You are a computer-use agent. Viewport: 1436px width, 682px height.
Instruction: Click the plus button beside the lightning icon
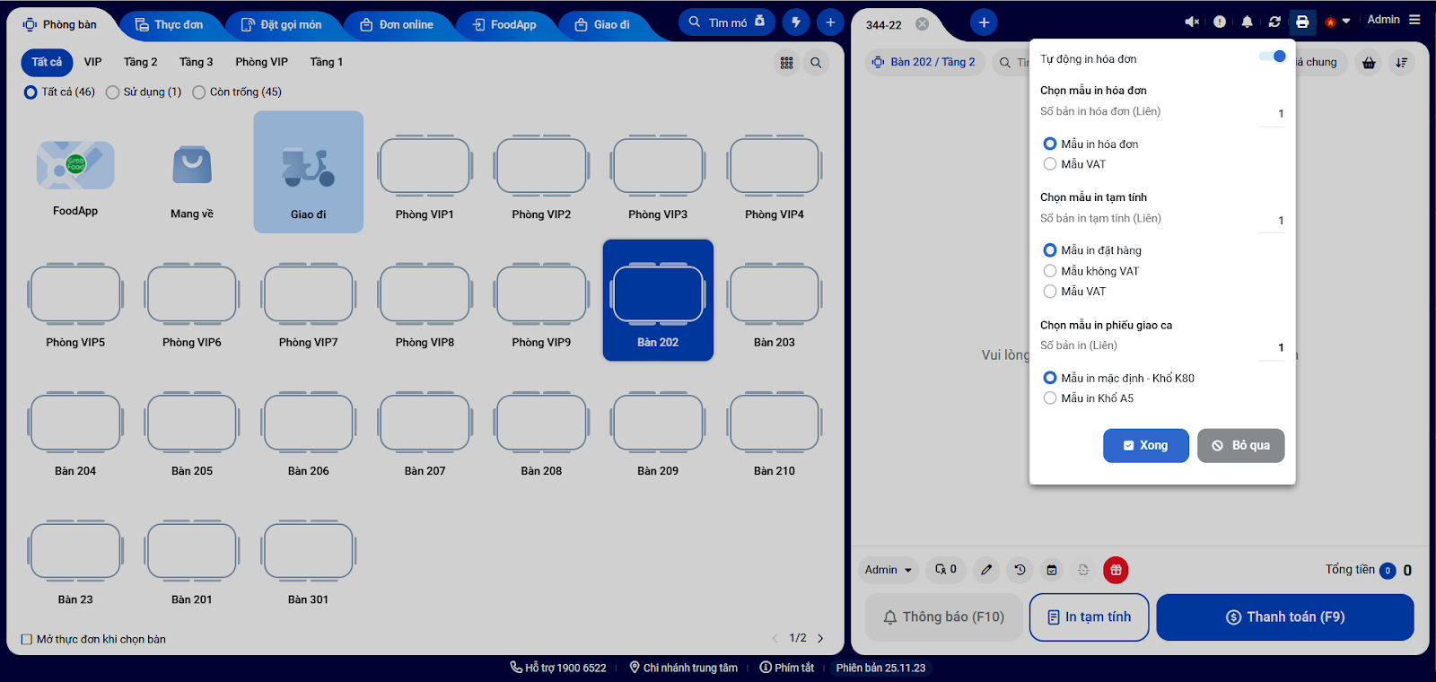point(830,22)
